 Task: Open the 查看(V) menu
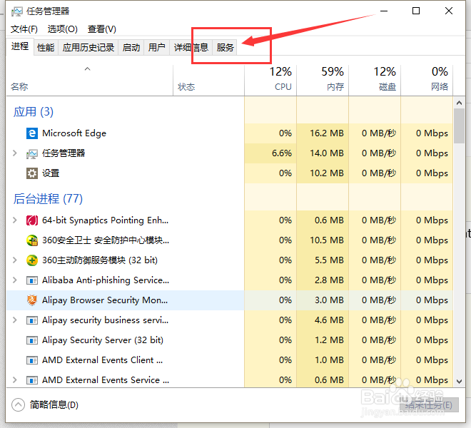101,29
